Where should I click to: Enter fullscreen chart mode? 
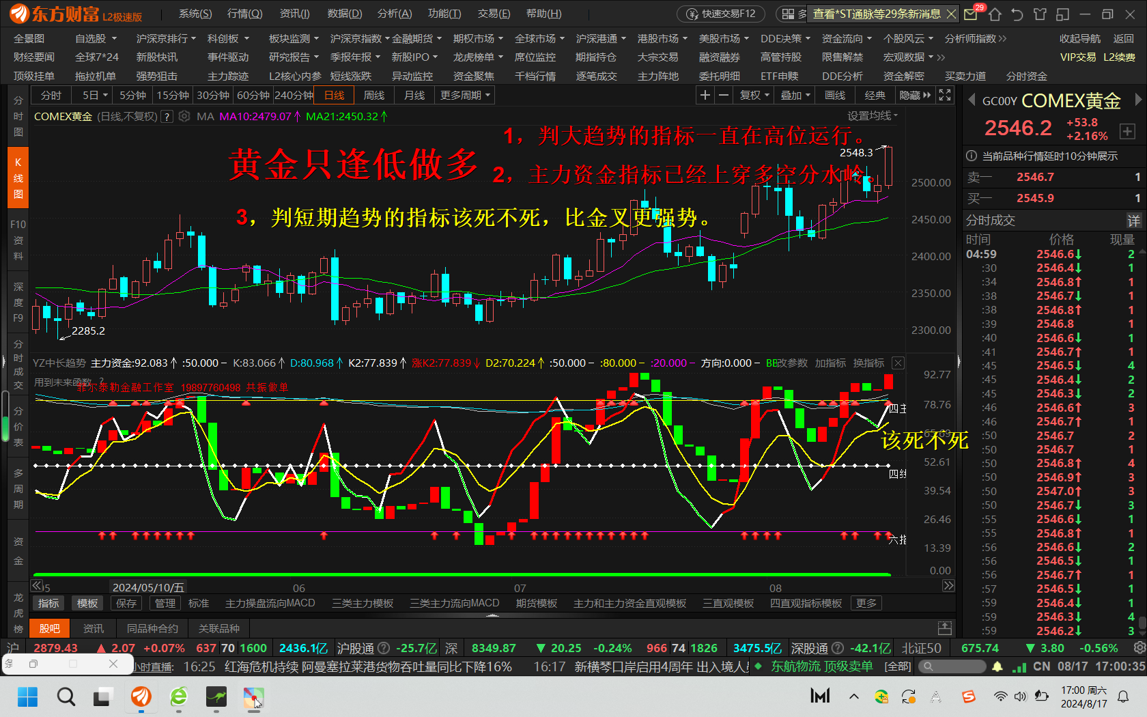pyautogui.click(x=945, y=95)
